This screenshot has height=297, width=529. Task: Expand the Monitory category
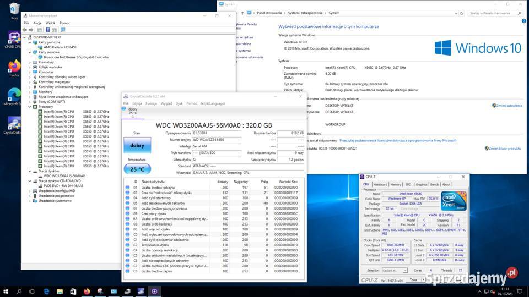point(30,92)
